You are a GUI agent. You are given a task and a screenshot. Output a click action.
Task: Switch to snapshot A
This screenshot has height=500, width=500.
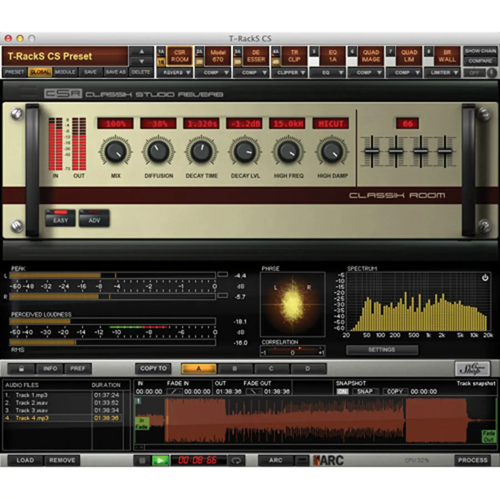199,369
